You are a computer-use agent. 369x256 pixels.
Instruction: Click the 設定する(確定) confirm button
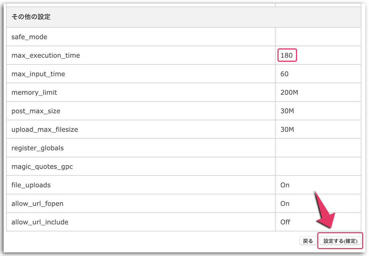tap(340, 241)
